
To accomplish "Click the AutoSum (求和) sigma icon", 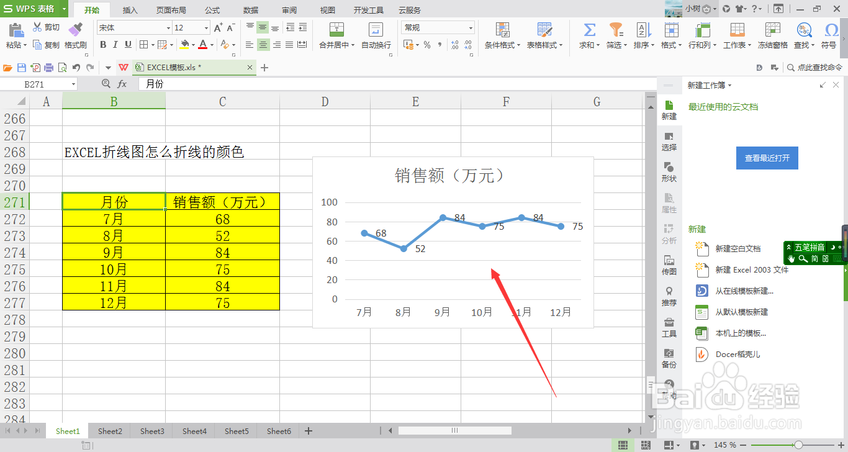I will 590,29.
